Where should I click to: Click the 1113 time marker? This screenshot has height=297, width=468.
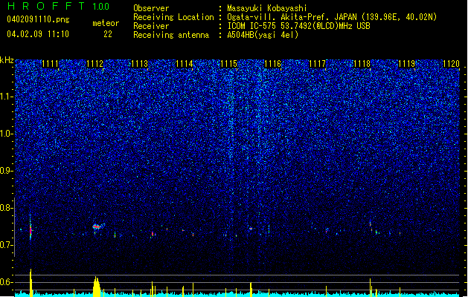pyautogui.click(x=139, y=64)
